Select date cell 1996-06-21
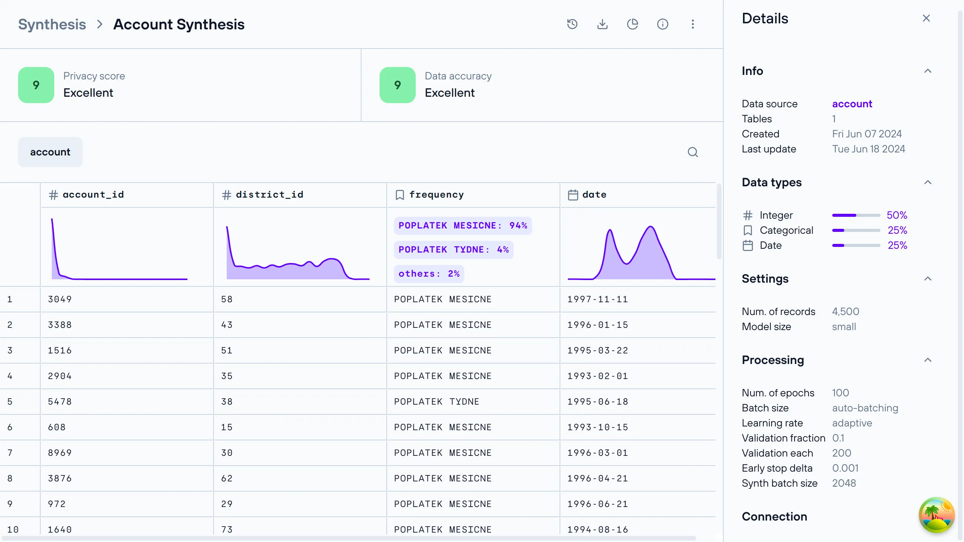The width and height of the screenshot is (964, 542). click(x=638, y=504)
